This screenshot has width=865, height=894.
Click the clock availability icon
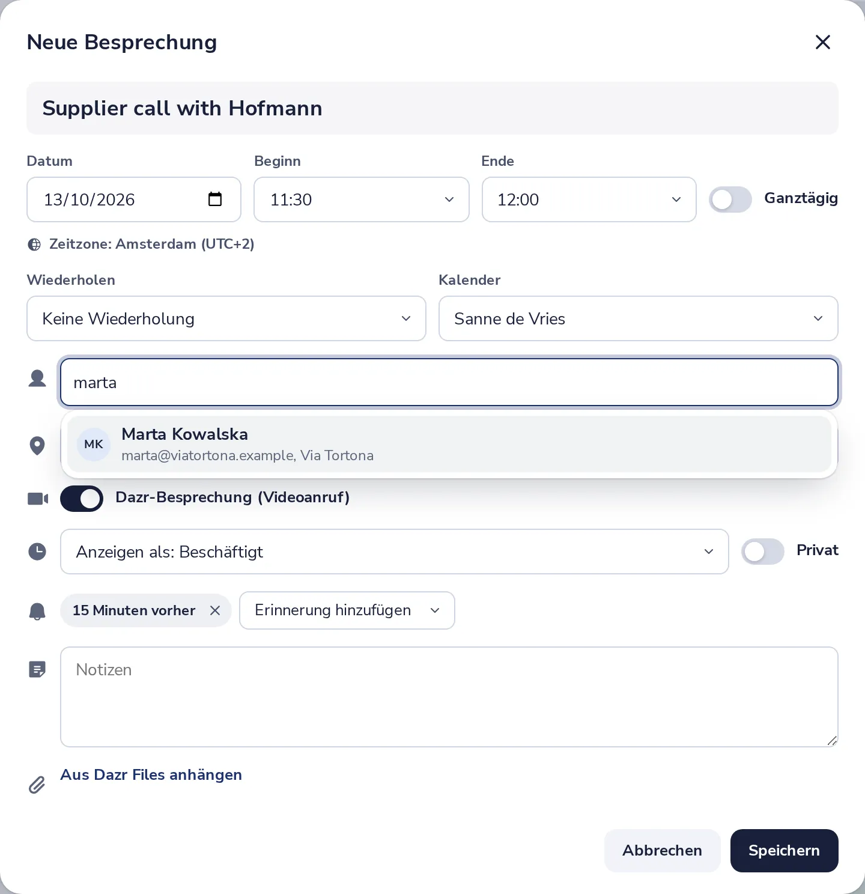(x=37, y=552)
